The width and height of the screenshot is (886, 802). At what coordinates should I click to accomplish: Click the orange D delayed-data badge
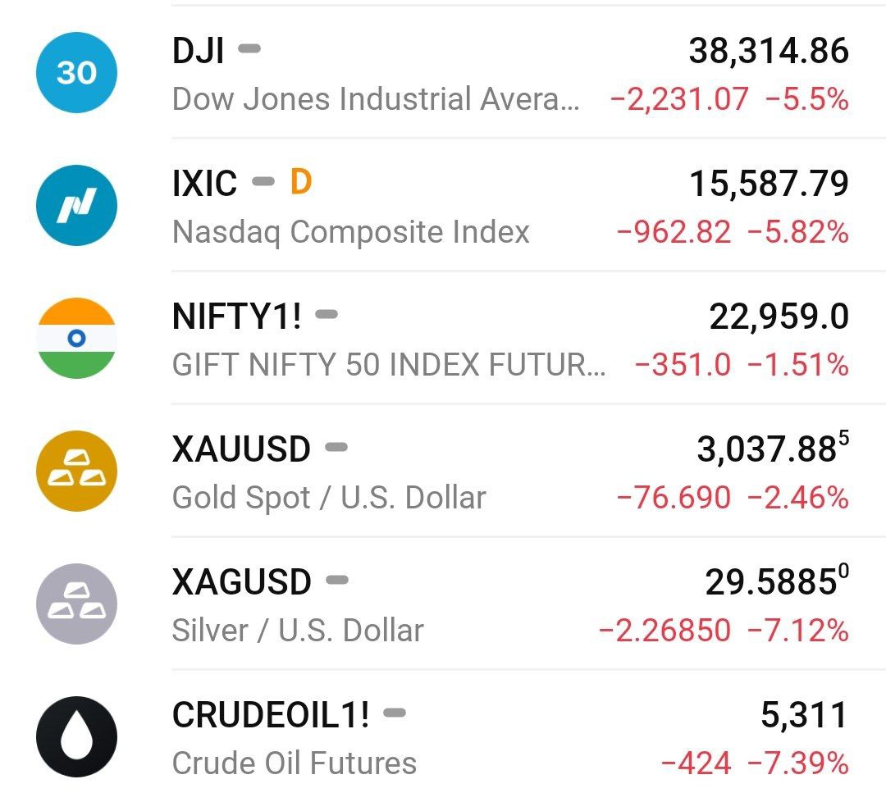[x=301, y=182]
